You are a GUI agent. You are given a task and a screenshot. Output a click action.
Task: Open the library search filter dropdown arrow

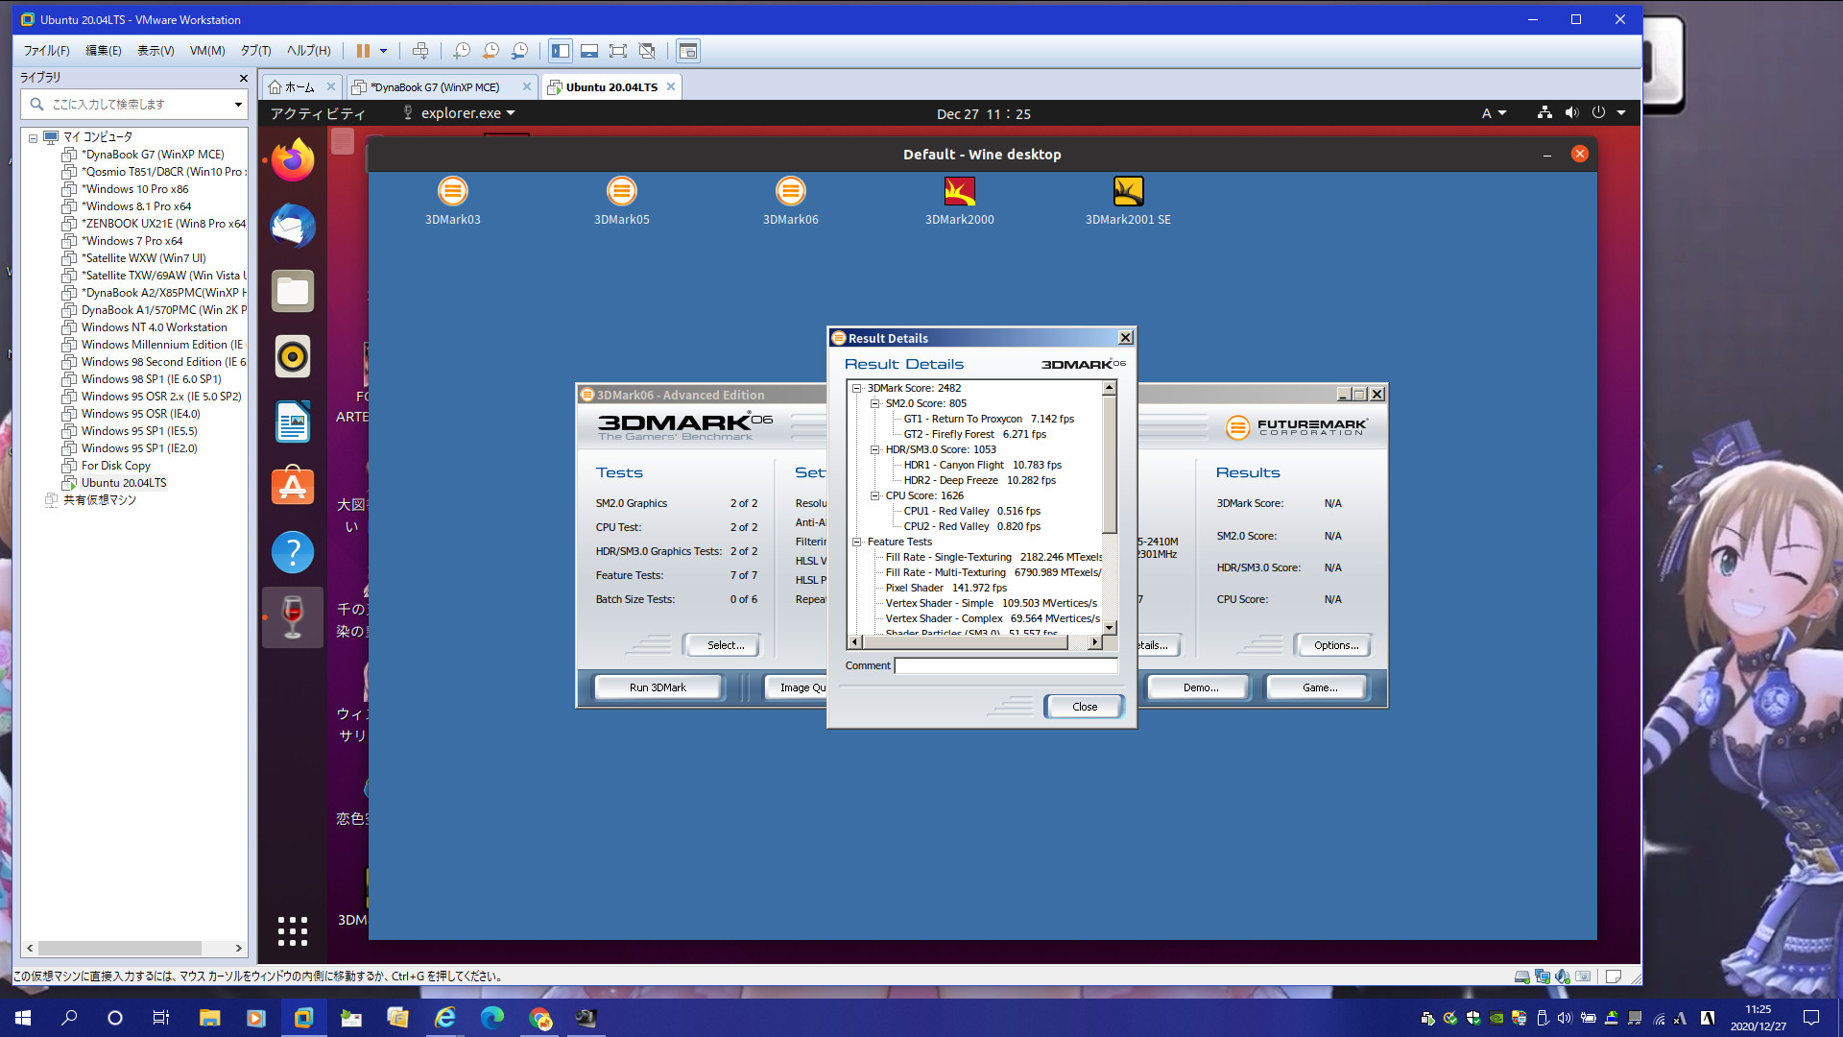[x=238, y=104]
